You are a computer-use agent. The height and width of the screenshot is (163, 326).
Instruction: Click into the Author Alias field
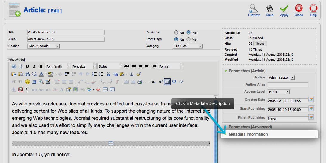(288, 85)
